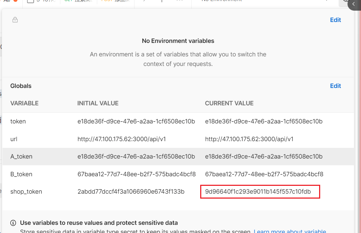Select the A_token variable name

[x=21, y=156]
